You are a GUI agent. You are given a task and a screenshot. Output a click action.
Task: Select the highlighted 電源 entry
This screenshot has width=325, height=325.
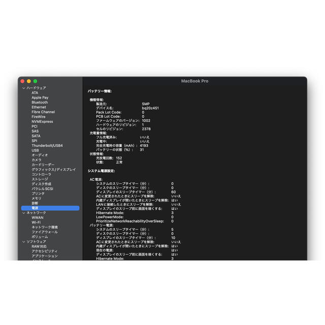[x=50, y=208]
